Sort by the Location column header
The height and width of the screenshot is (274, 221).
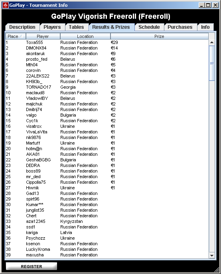point(85,36)
